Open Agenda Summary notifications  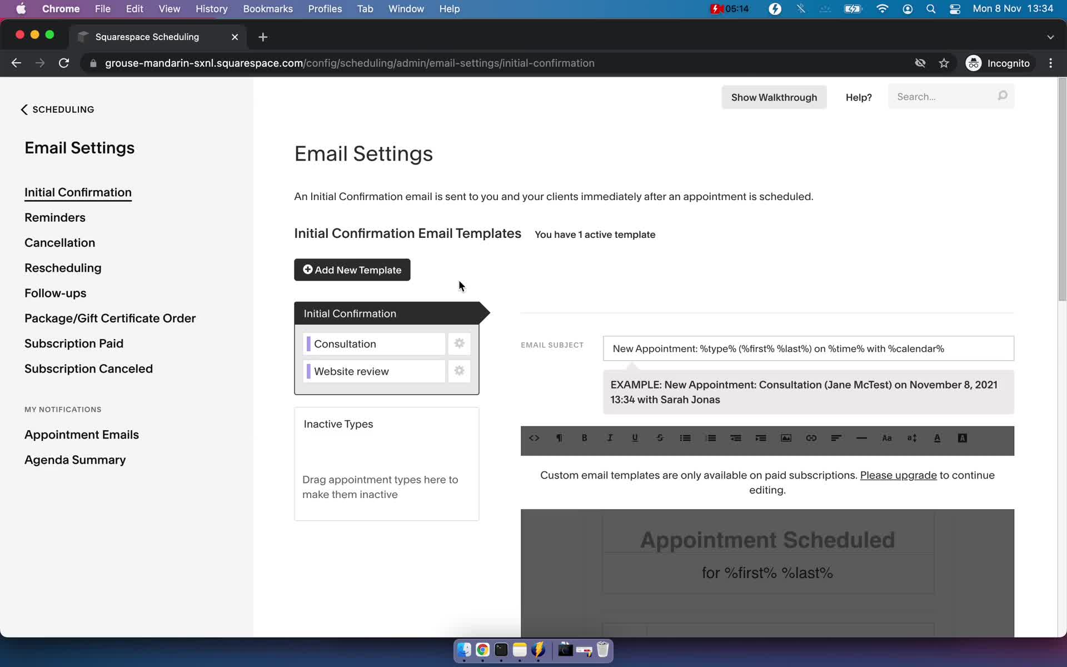point(75,460)
